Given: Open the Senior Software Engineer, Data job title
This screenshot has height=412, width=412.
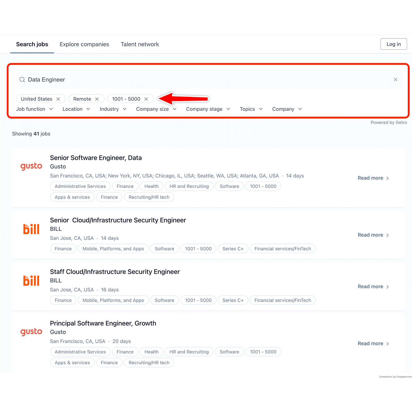Looking at the screenshot, I should click(x=96, y=158).
